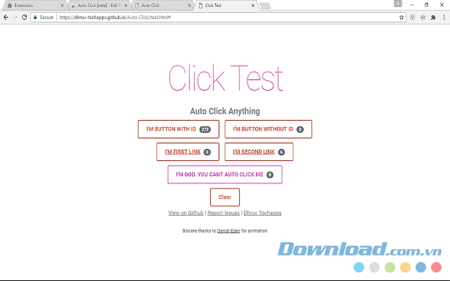Switch to the Auto Click [beta] Edit tab
The height and width of the screenshot is (281, 450).
point(99,6)
